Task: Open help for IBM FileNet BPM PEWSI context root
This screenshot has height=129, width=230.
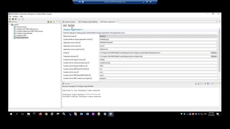Action: (90, 75)
